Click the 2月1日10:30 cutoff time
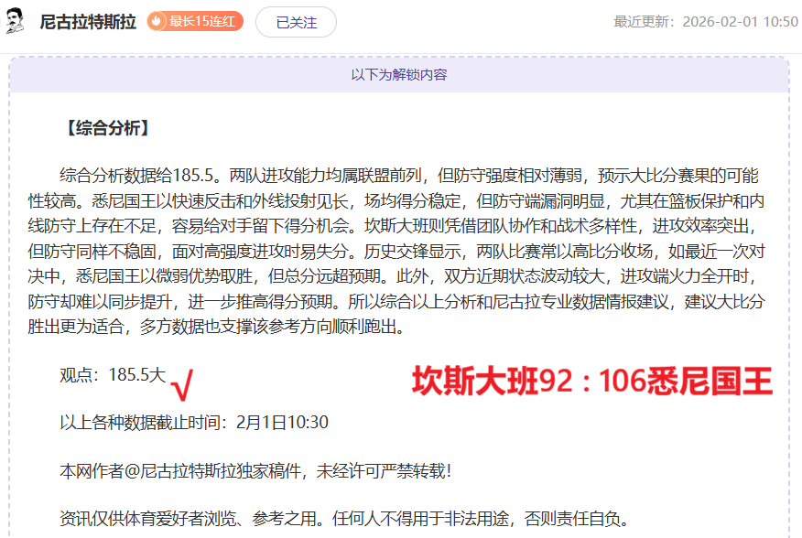Viewport: 802px width, 538px height. click(x=282, y=422)
